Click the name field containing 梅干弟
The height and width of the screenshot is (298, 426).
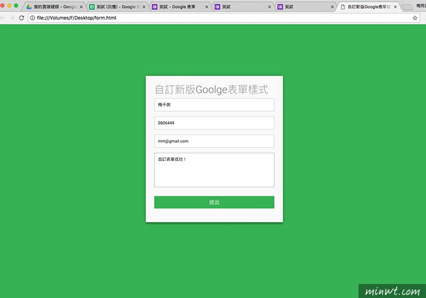[x=214, y=105]
